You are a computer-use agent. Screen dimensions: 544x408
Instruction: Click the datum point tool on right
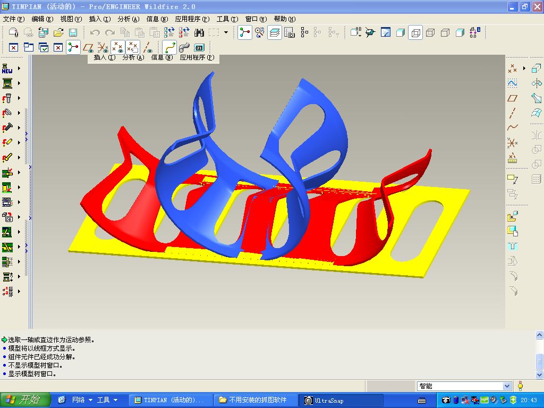513,69
